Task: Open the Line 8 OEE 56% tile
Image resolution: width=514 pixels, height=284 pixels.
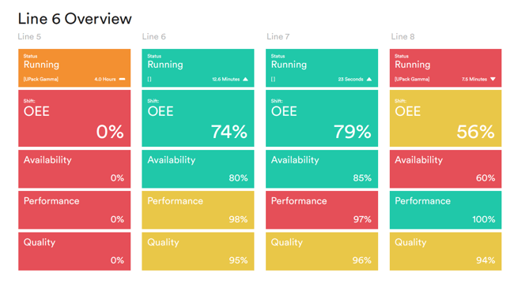Action: coord(445,118)
